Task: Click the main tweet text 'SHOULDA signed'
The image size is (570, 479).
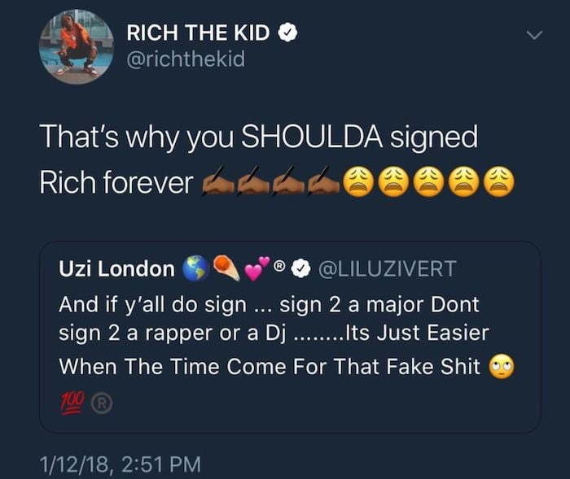Action: (359, 137)
